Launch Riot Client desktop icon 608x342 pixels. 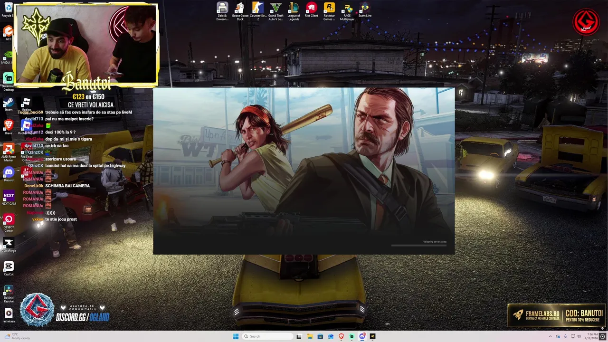point(311,9)
